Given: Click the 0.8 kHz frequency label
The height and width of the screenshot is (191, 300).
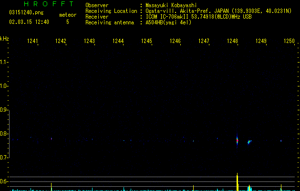Looking at the screenshot, I should pyautogui.click(x=4, y=134).
